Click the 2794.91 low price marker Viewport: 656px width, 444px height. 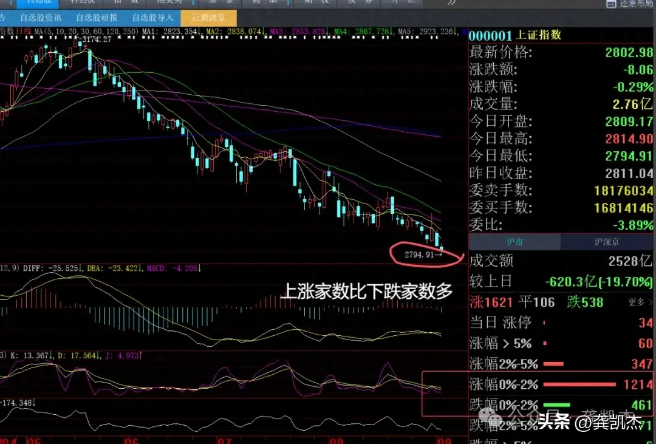417,255
